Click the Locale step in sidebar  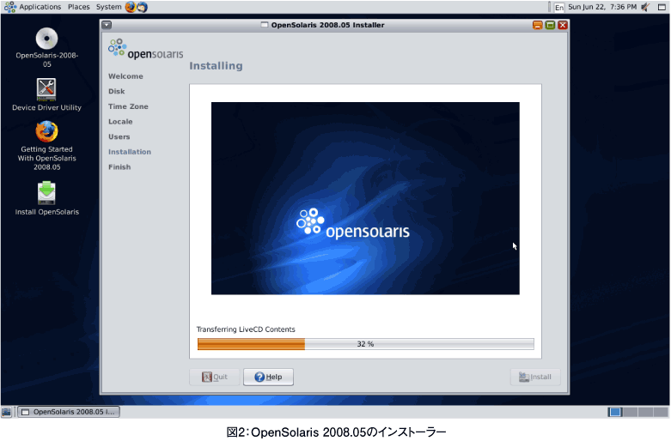pos(120,122)
